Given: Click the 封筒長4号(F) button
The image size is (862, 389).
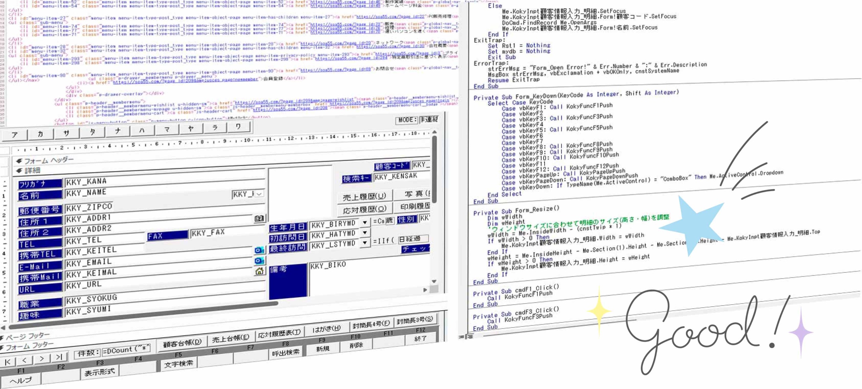Looking at the screenshot, I should pyautogui.click(x=371, y=324).
